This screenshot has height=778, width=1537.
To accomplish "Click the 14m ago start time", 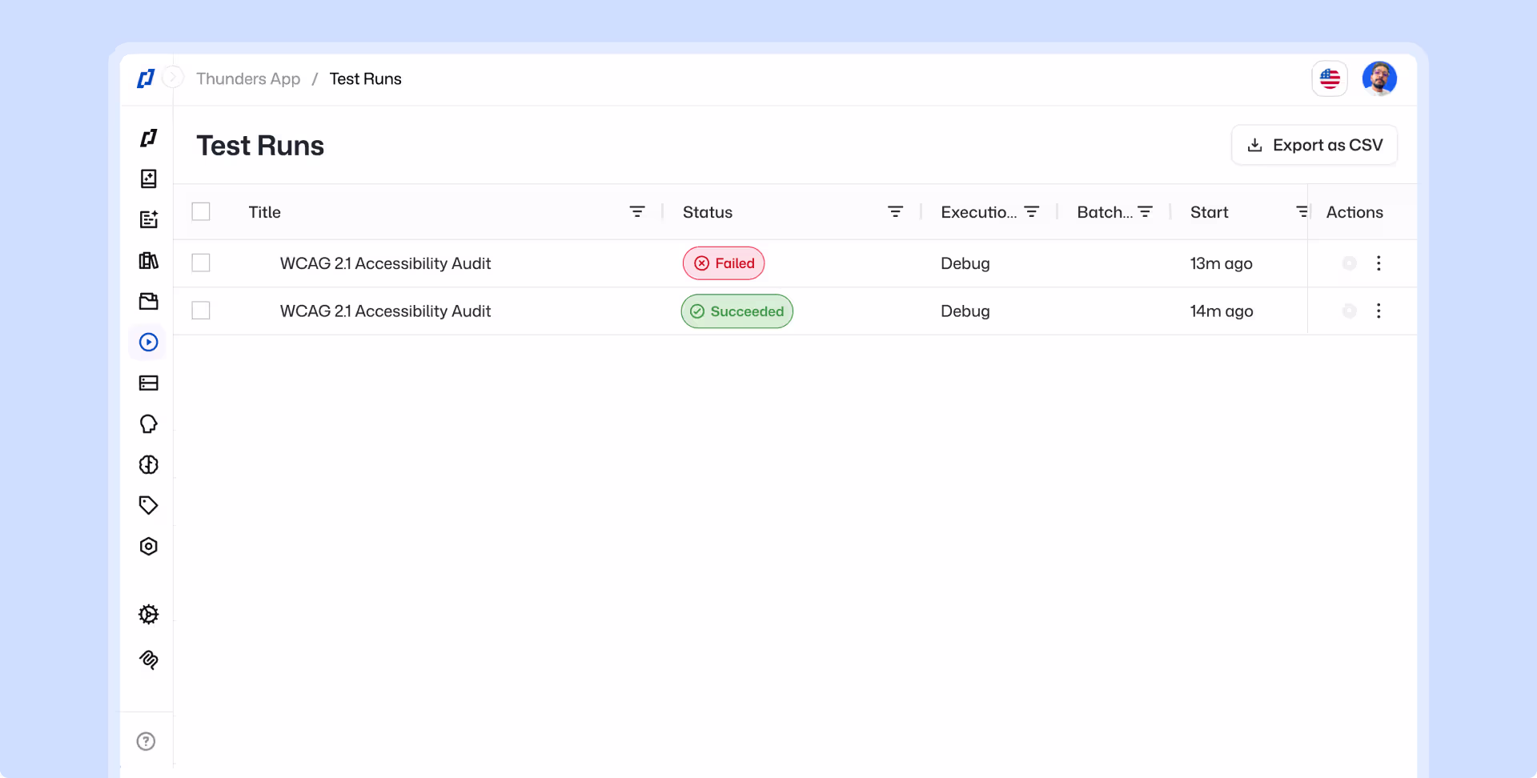I will (1222, 311).
